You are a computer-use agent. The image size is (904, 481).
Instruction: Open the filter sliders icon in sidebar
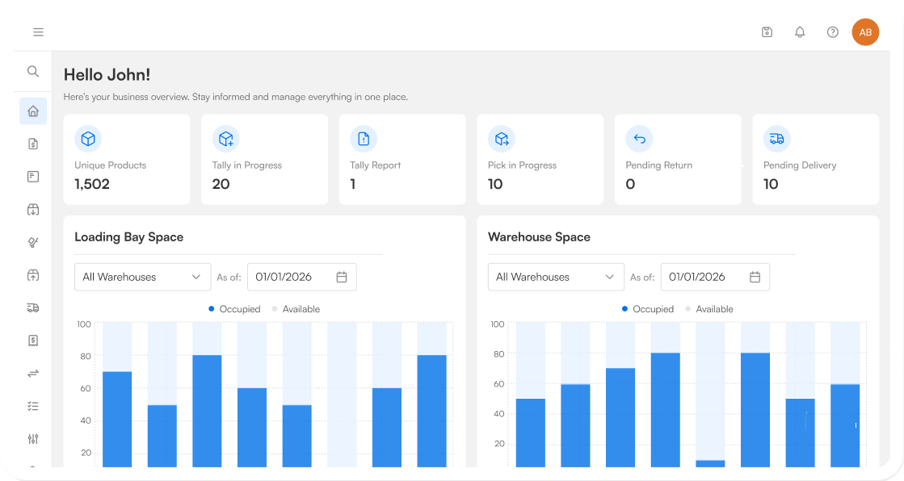click(32, 438)
